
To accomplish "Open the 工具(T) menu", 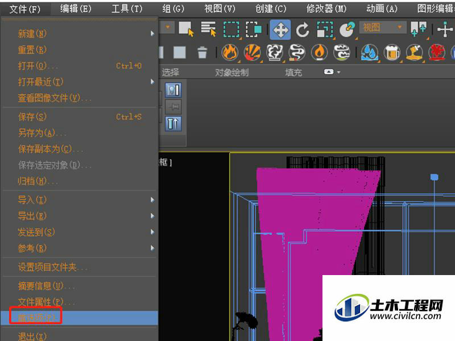I will tap(127, 9).
